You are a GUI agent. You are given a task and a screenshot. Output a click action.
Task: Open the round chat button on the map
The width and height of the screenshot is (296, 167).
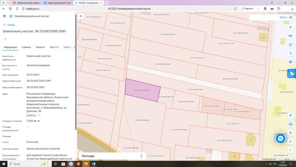tap(280, 139)
